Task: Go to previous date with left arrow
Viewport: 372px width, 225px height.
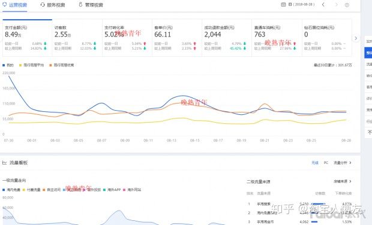Action: tap(323, 5)
